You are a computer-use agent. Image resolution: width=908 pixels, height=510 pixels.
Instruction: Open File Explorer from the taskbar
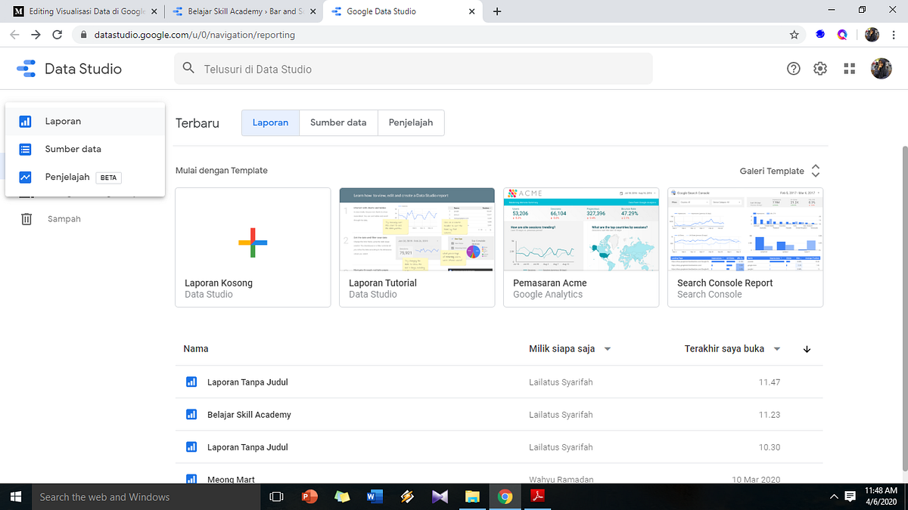pos(473,496)
